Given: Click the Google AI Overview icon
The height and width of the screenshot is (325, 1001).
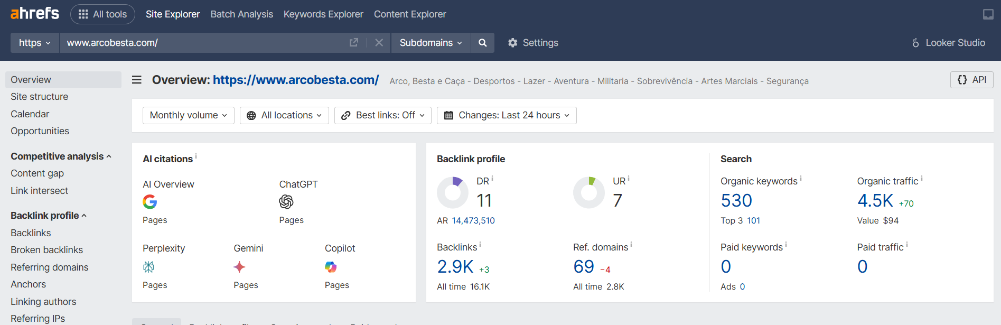Looking at the screenshot, I should pos(150,202).
